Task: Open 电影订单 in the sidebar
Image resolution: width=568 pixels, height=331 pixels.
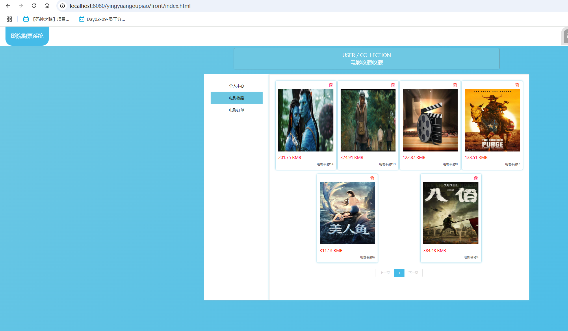Action: tap(237, 110)
